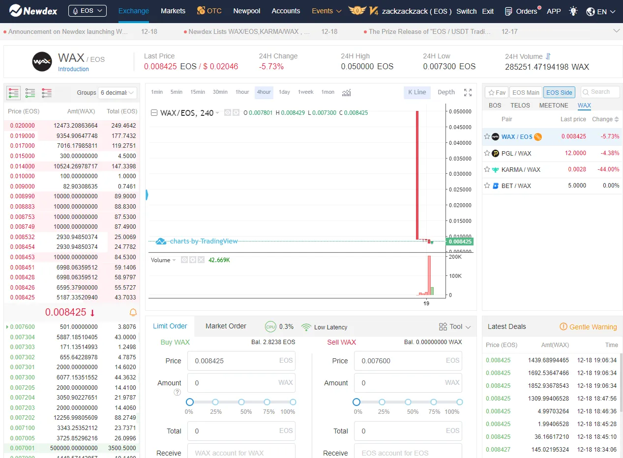This screenshot has width=623, height=458.
Task: Open the EOS chain selector dropdown
Action: pyautogui.click(x=87, y=10)
